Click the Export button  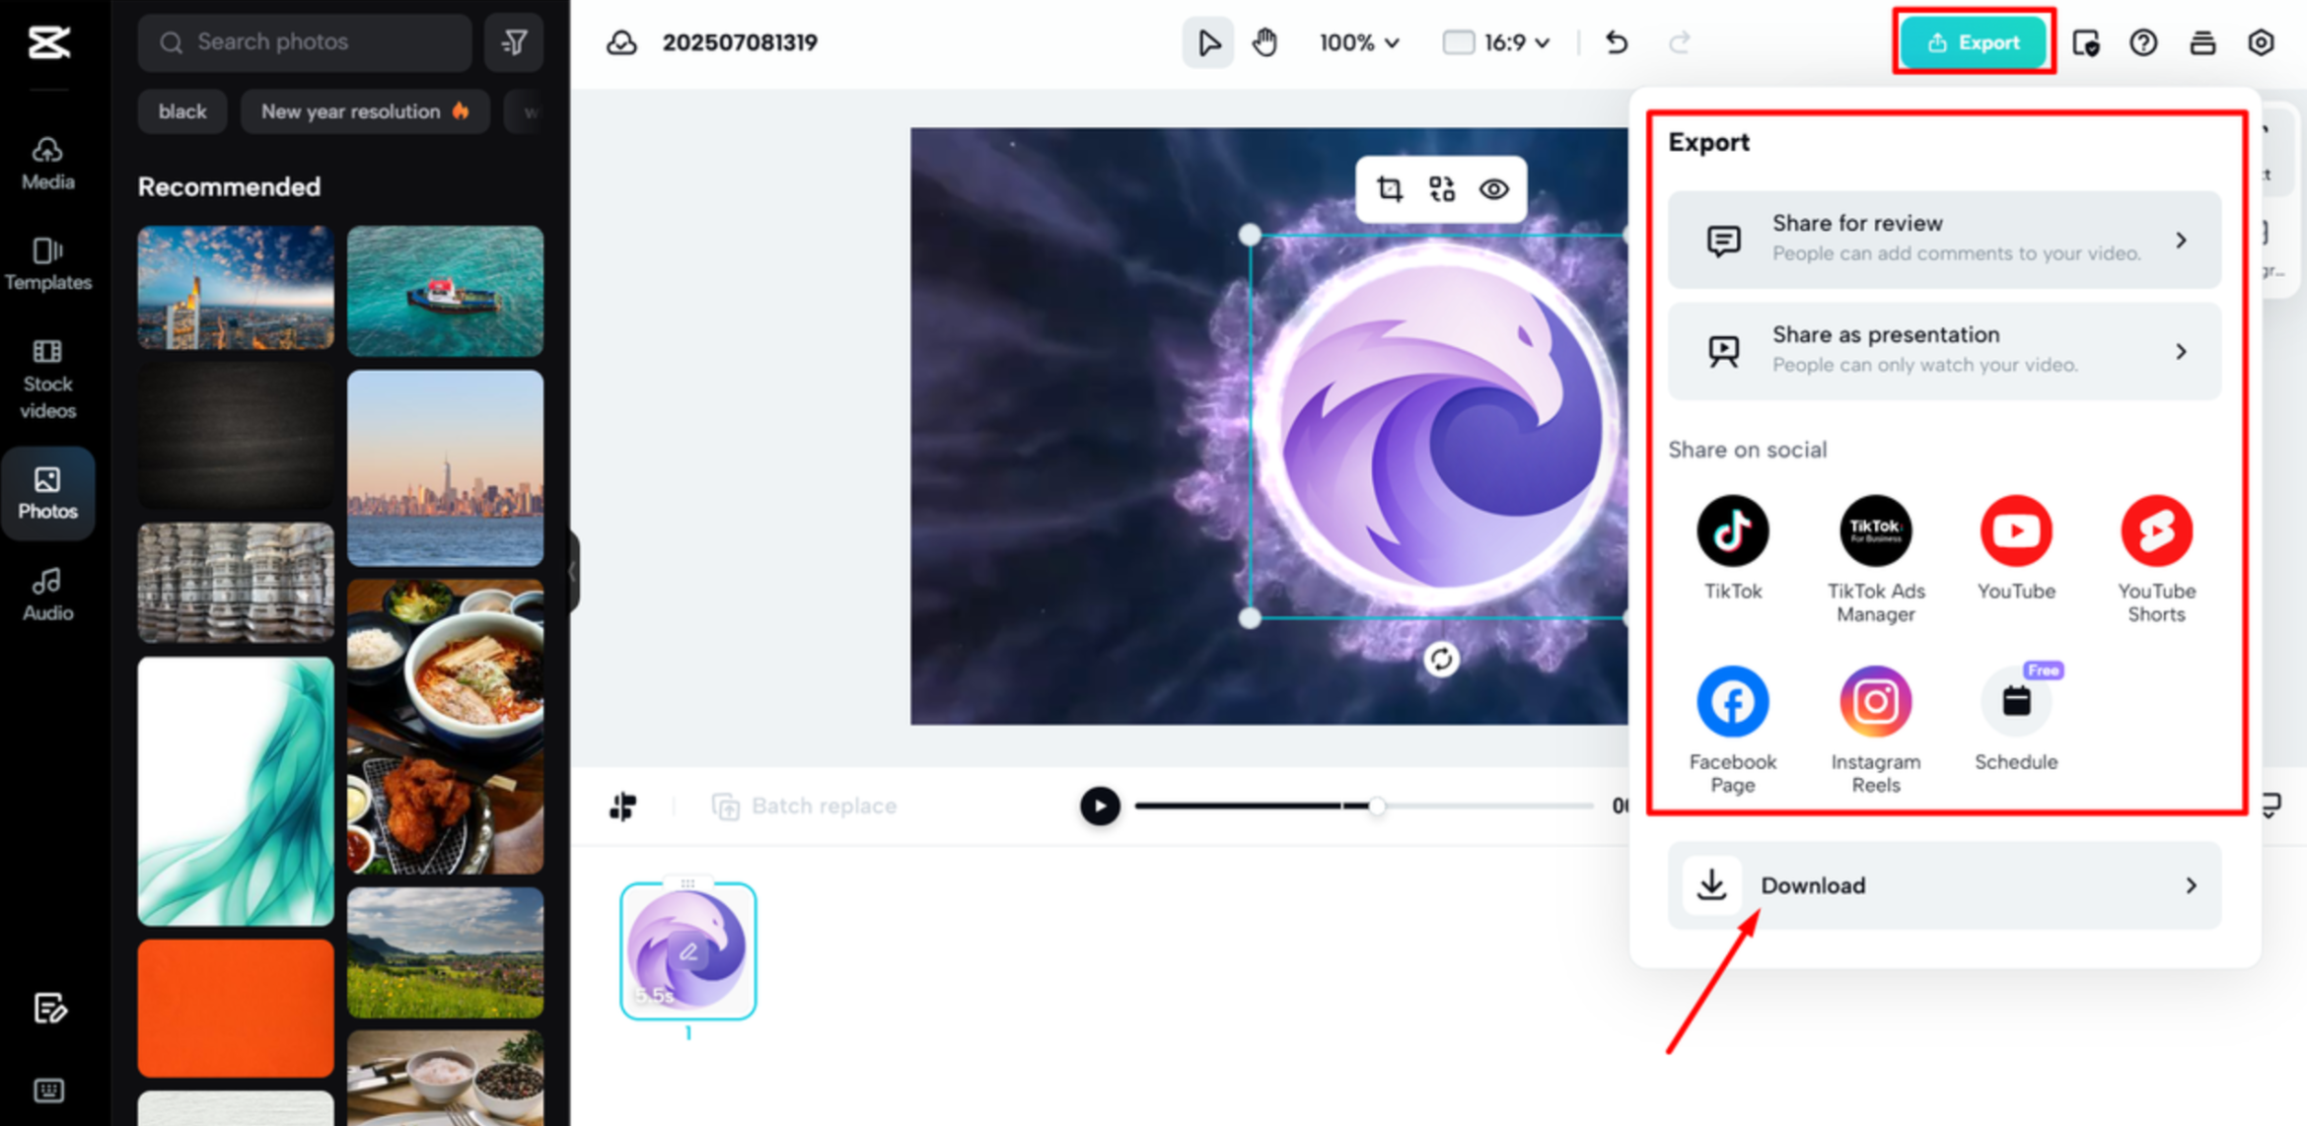[x=1974, y=42]
